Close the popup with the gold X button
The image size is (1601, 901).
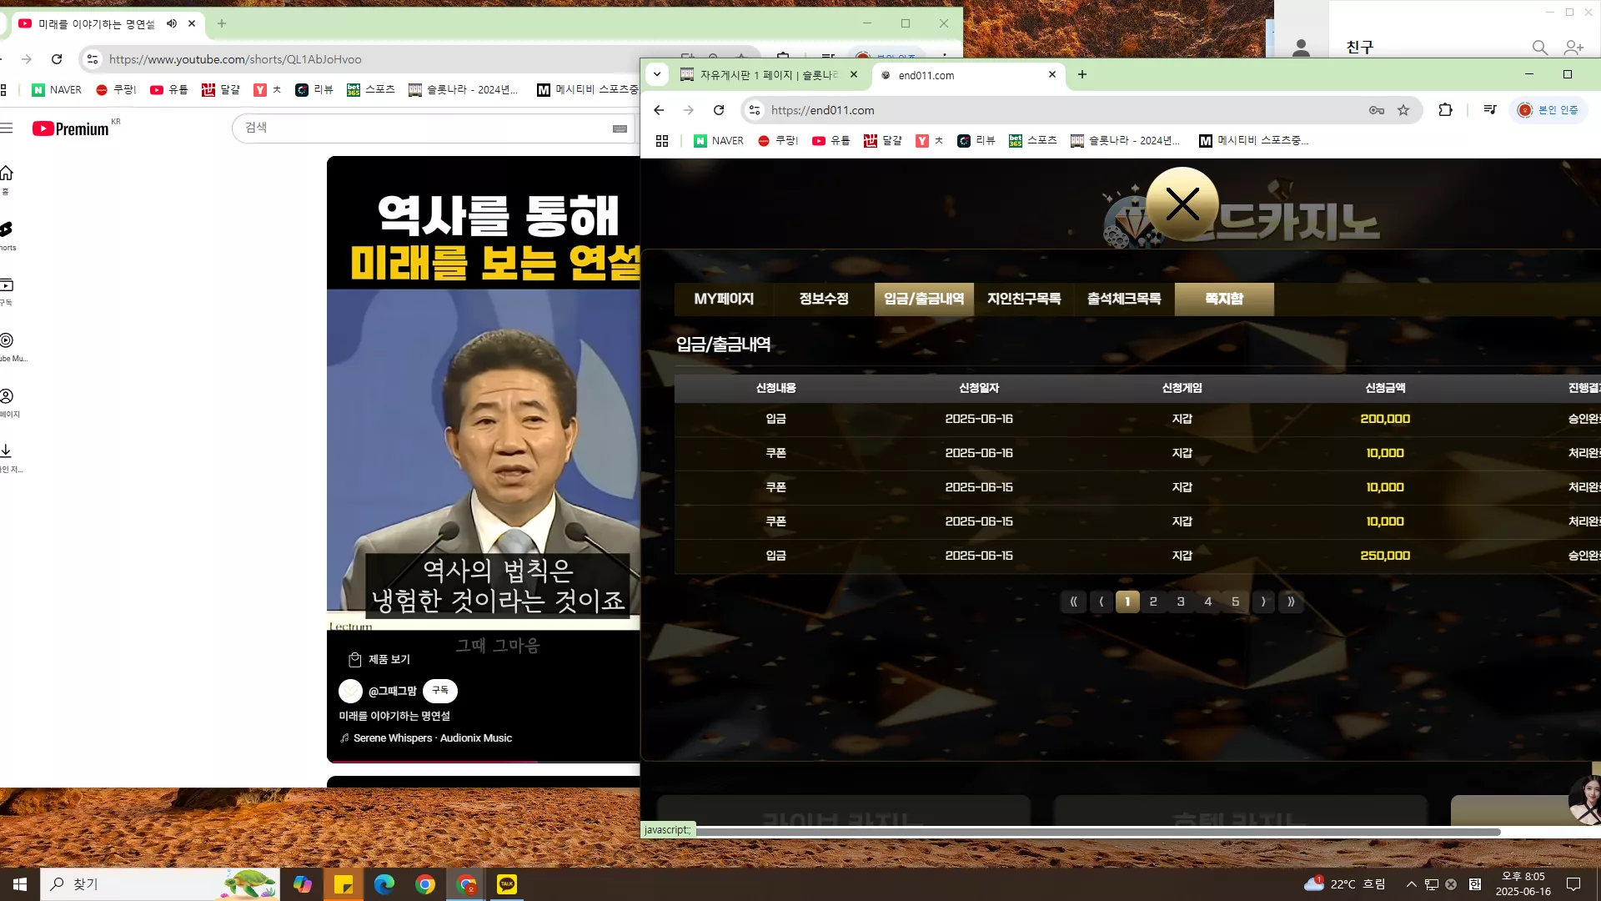1182,204
